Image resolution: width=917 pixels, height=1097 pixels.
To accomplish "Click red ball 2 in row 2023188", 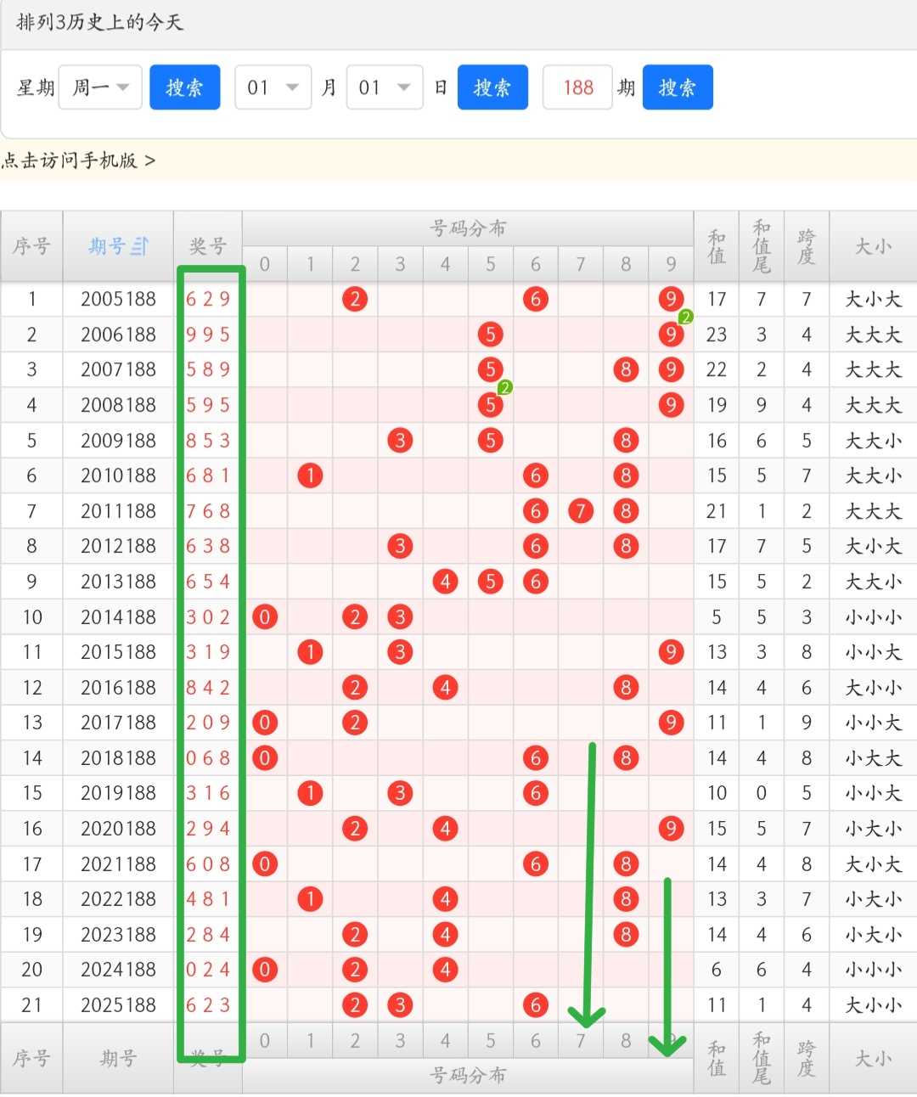I will 355,935.
